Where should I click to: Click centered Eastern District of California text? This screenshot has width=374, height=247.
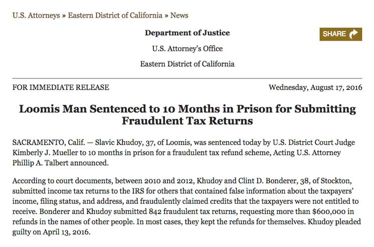(x=187, y=64)
